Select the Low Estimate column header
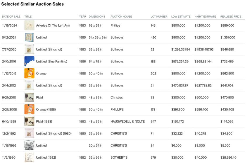 click(x=181, y=17)
